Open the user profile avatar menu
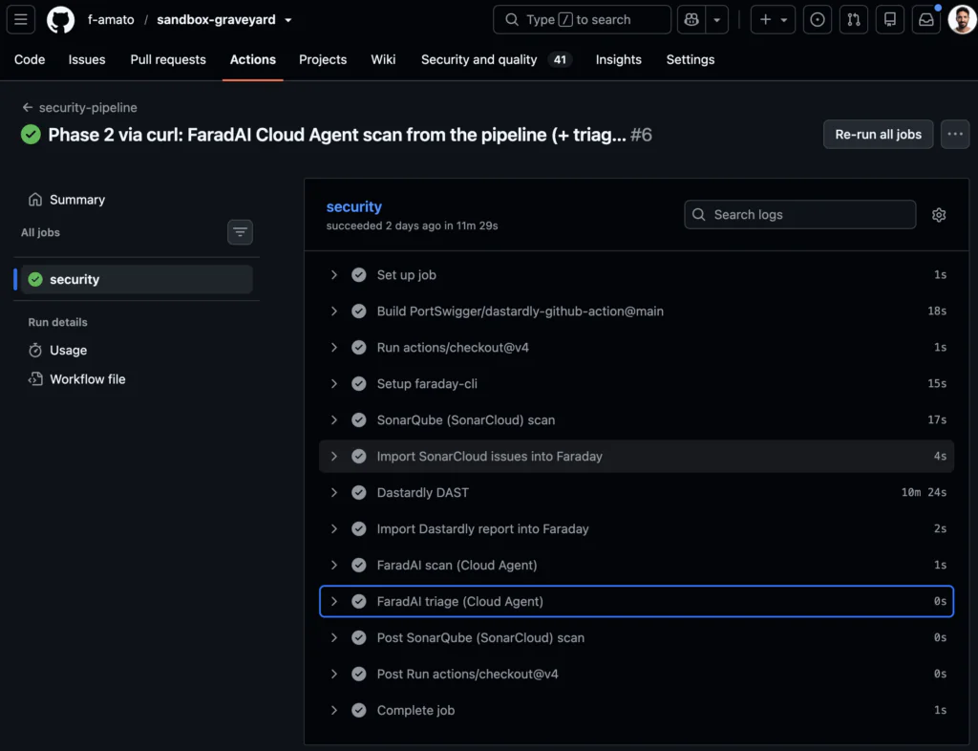Image resolution: width=978 pixels, height=751 pixels. click(962, 20)
